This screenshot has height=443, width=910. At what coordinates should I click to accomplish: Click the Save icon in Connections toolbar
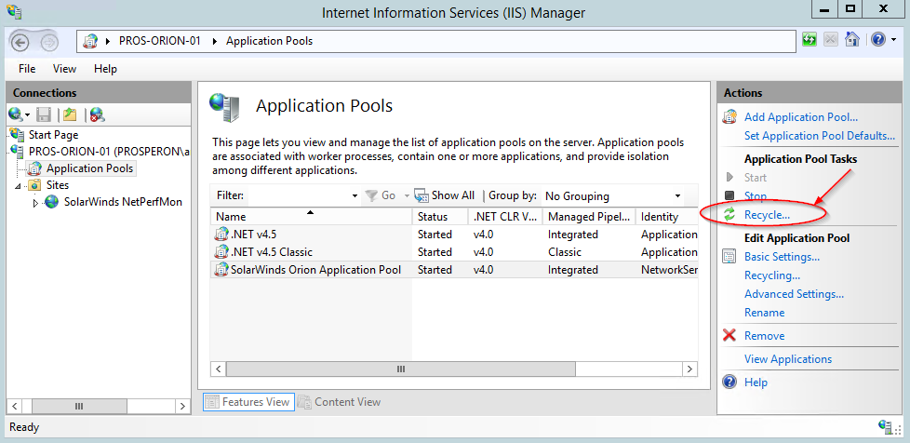click(x=44, y=114)
